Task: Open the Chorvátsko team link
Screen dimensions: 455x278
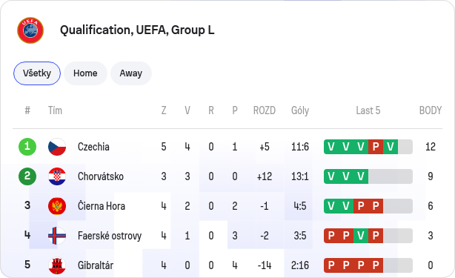Action: coord(100,176)
